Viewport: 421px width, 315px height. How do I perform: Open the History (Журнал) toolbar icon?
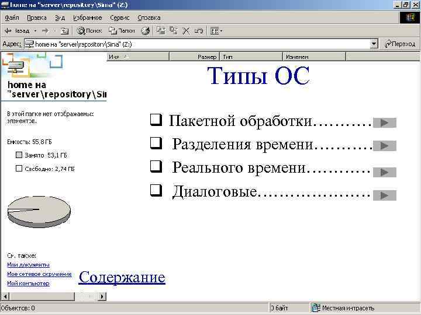[145, 31]
